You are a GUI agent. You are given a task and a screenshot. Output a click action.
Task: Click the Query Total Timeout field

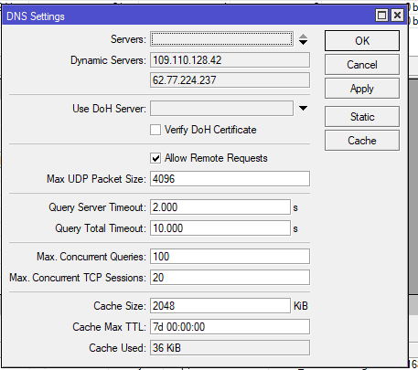click(220, 228)
